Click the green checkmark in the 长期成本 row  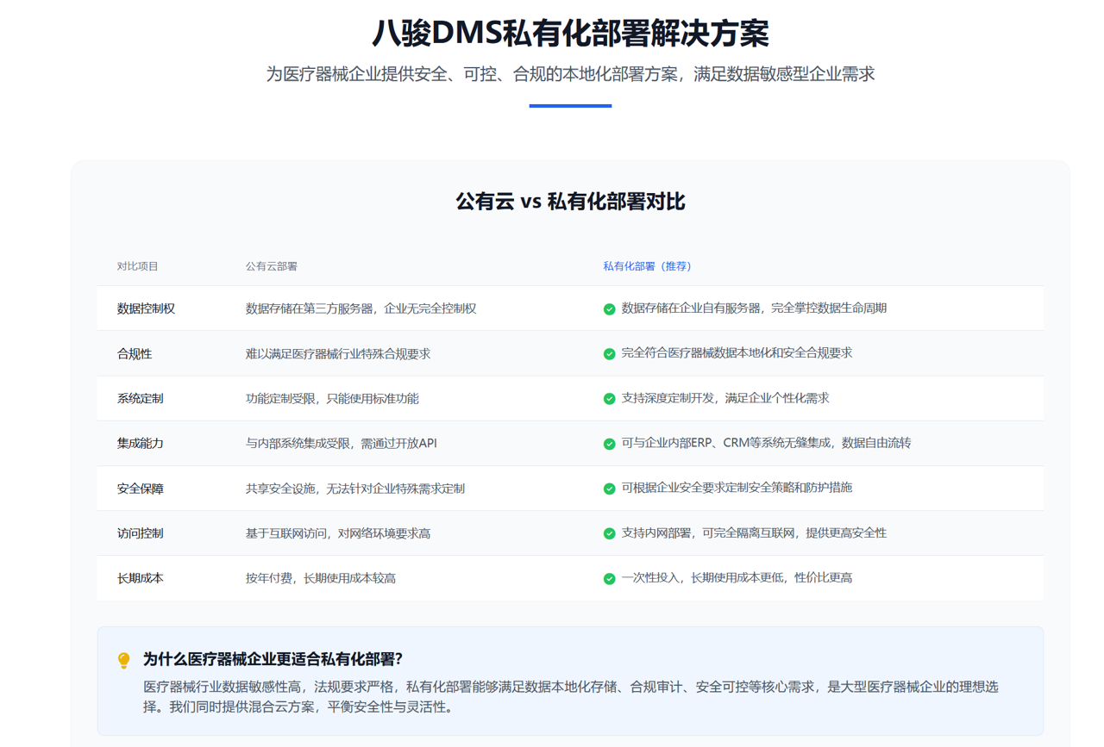(609, 579)
